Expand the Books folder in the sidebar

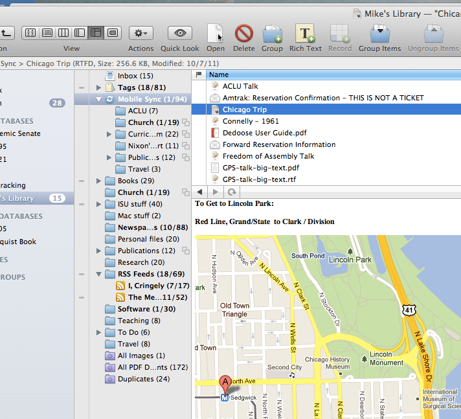[99, 181]
